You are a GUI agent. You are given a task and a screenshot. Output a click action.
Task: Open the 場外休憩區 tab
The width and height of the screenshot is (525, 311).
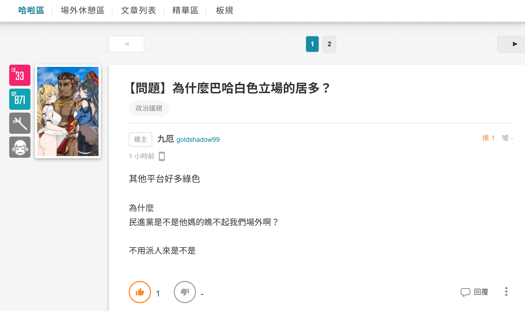click(83, 11)
